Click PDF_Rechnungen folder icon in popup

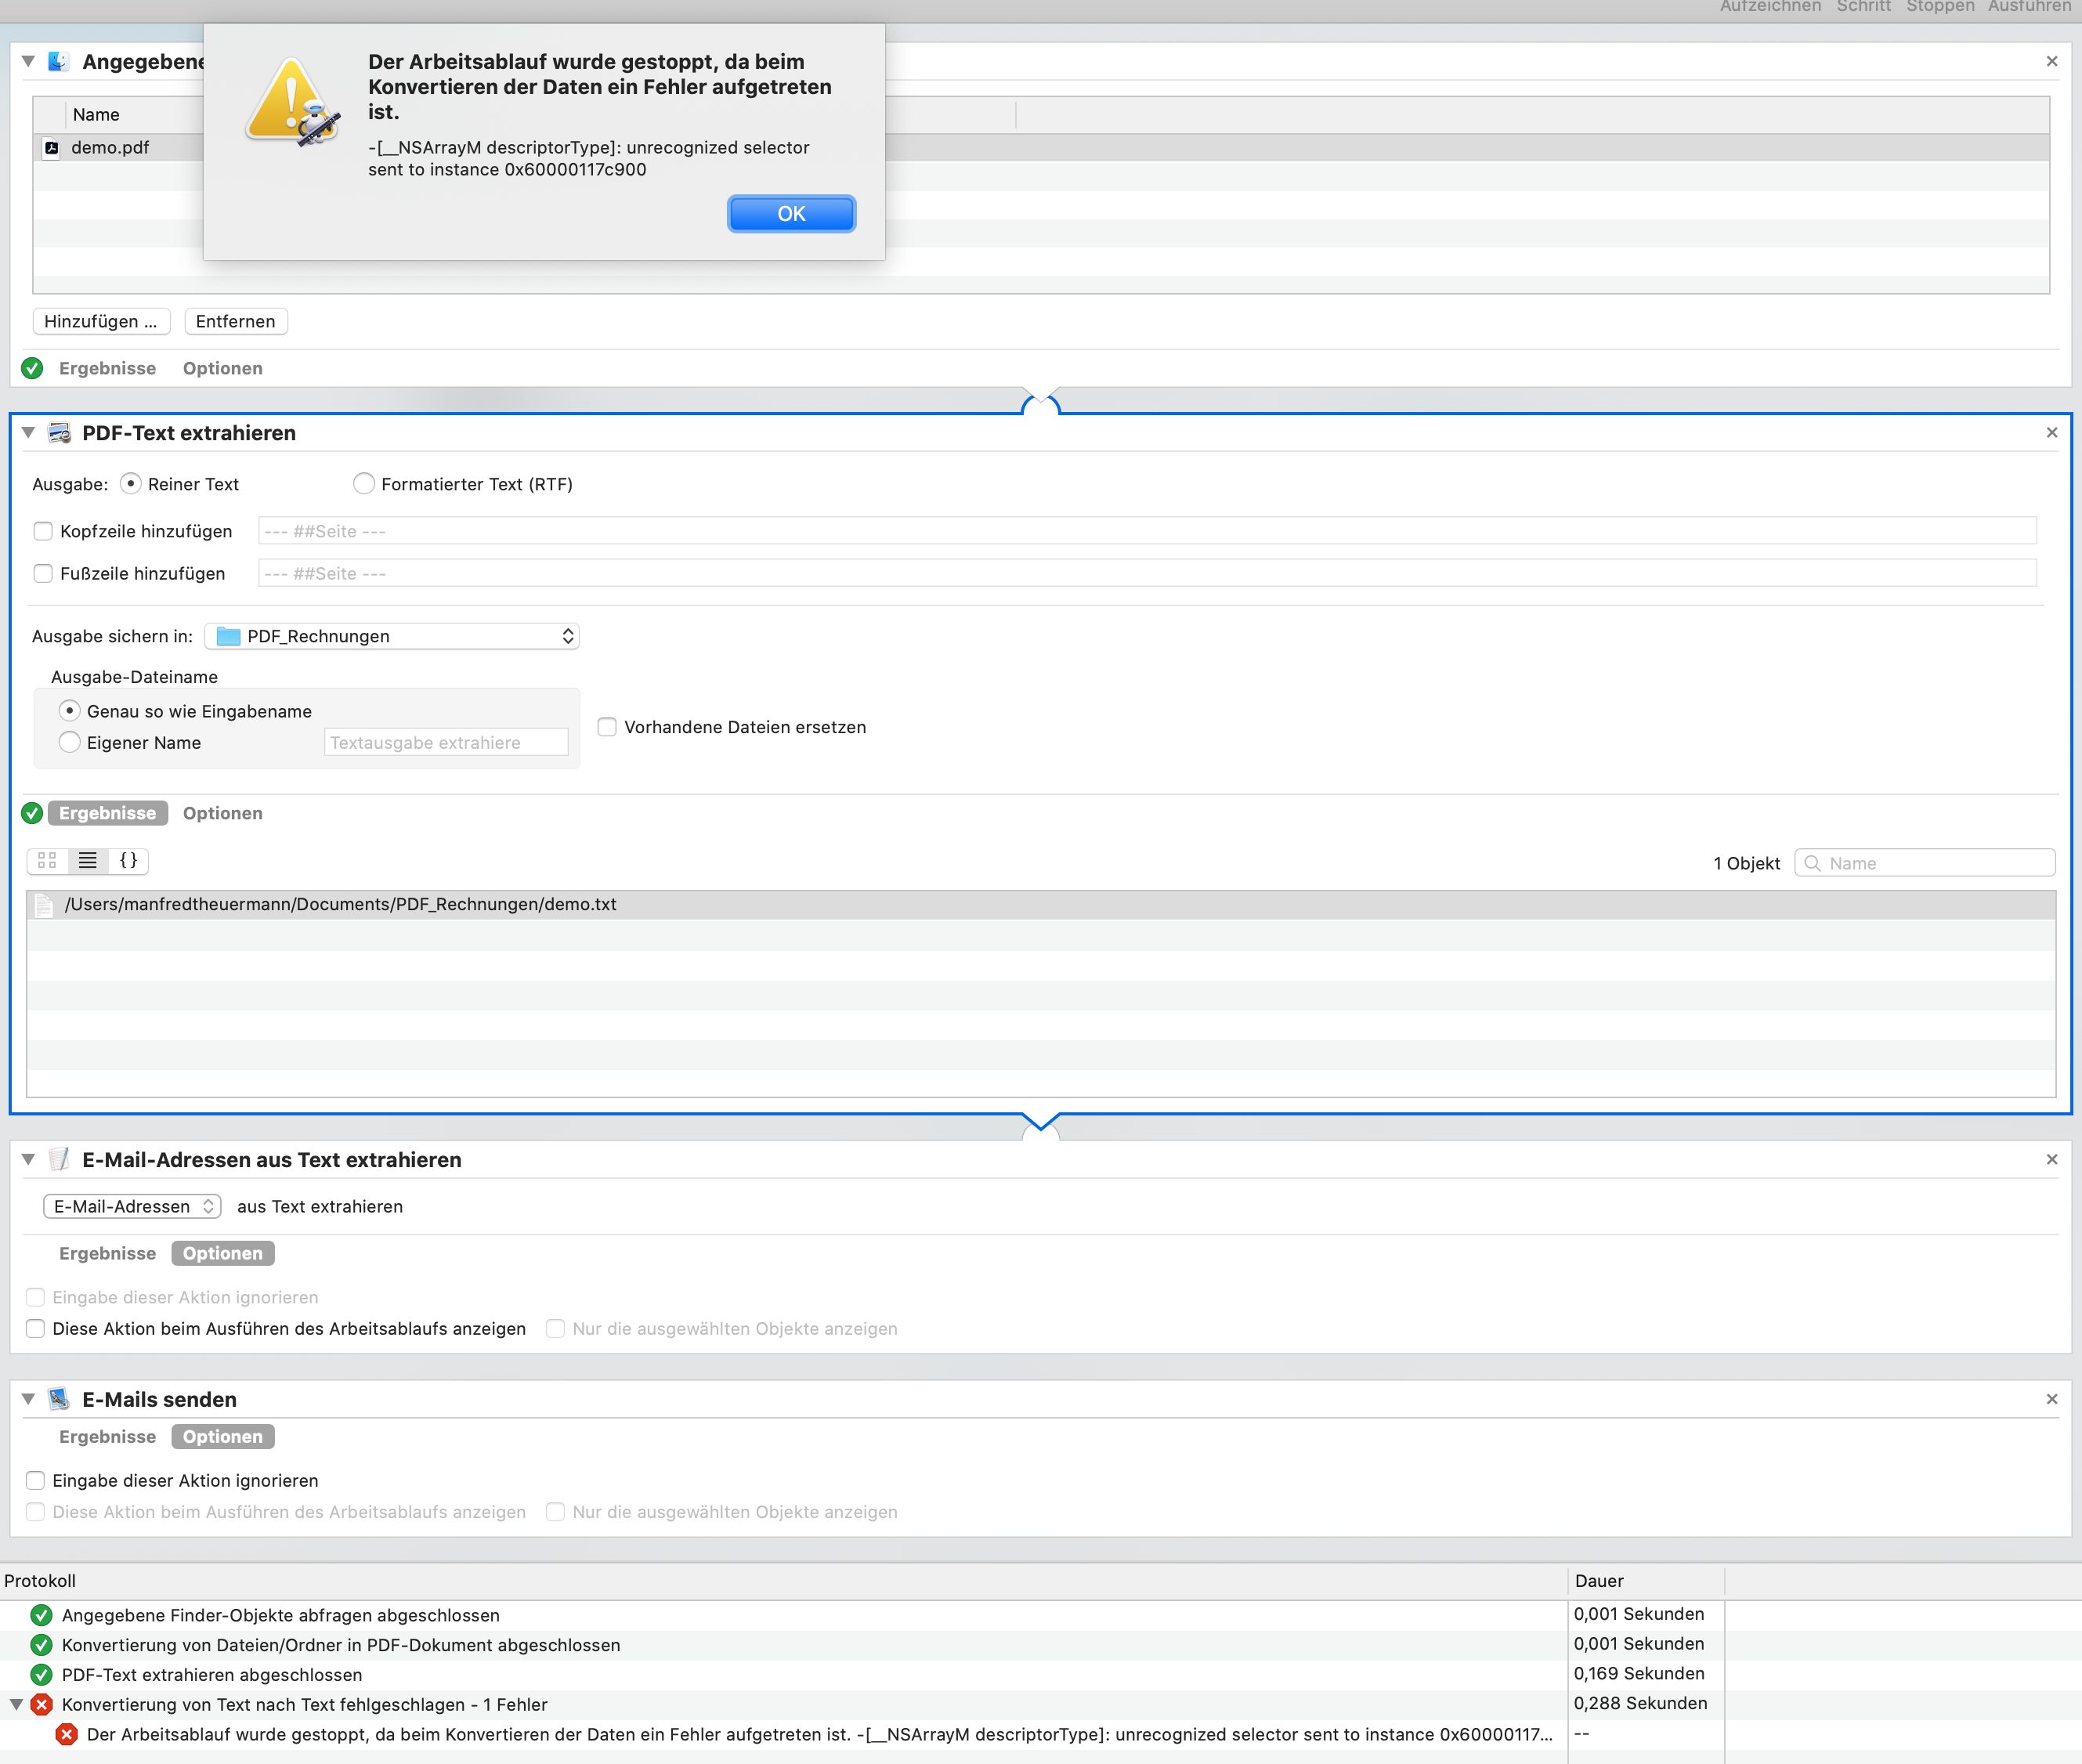click(228, 636)
